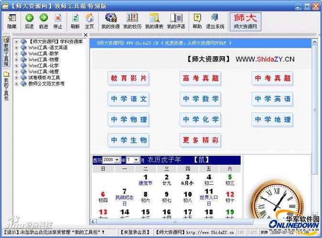This screenshot has height=238, width=322.
Task: Expand Word工具-语文英语 tree node
Action: [16, 48]
